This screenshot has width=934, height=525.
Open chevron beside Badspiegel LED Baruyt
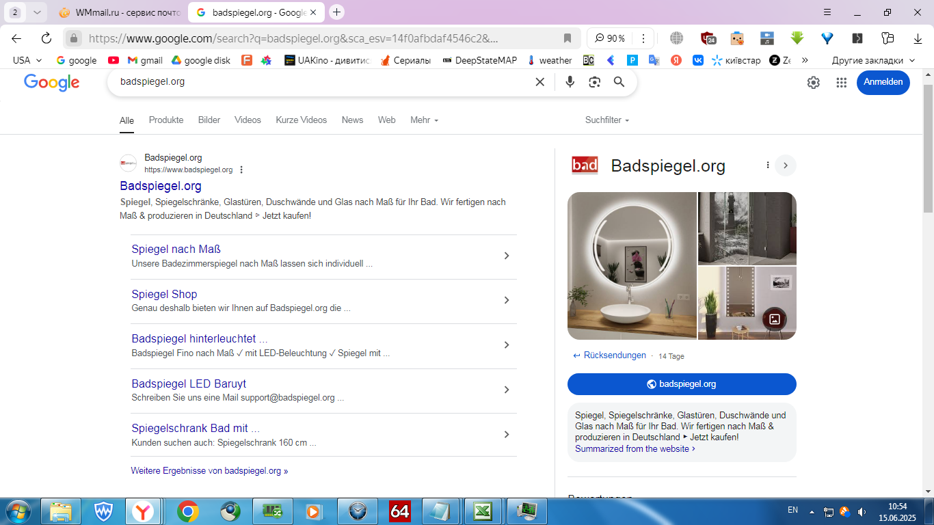(507, 390)
